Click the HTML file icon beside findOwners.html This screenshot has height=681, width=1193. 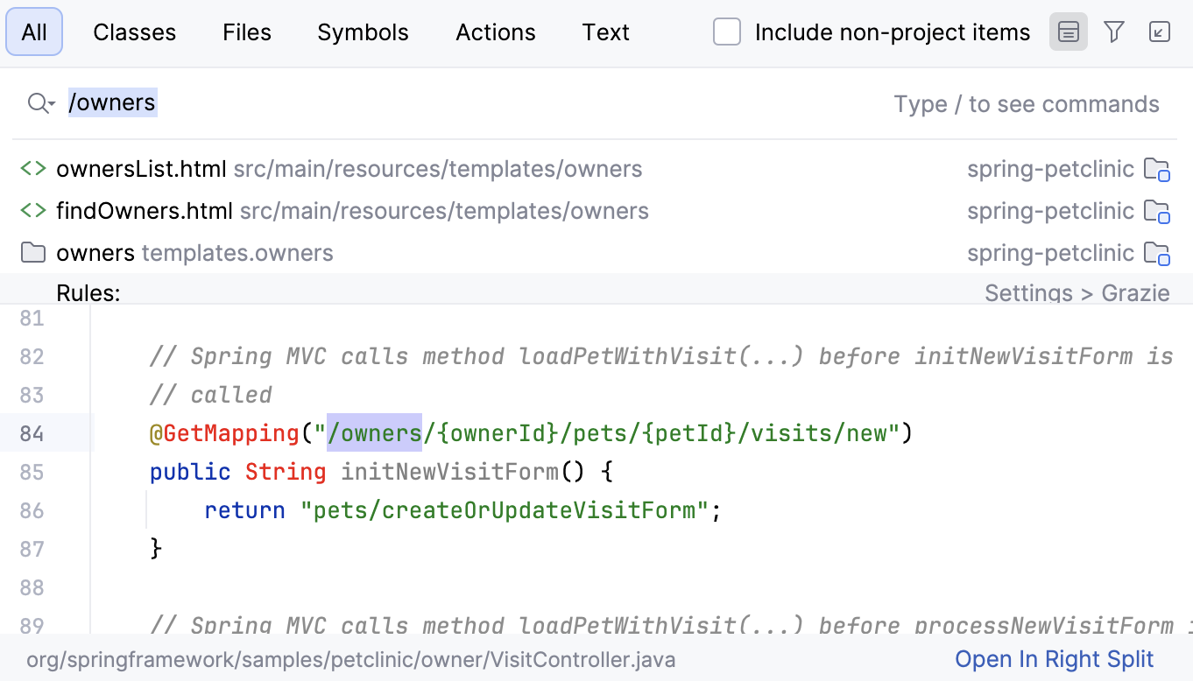pyautogui.click(x=32, y=210)
